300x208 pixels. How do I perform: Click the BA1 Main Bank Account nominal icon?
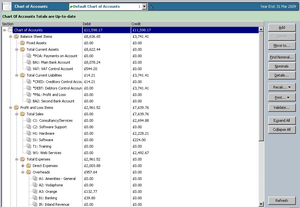[x=29, y=62]
